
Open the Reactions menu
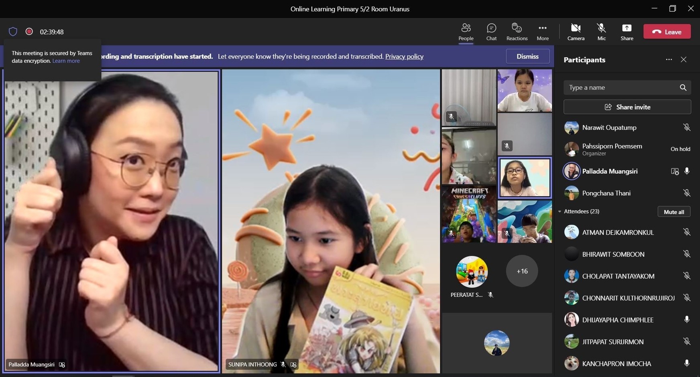(517, 32)
